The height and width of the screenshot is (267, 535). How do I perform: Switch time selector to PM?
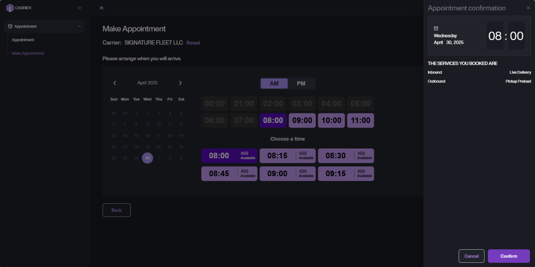point(301,84)
